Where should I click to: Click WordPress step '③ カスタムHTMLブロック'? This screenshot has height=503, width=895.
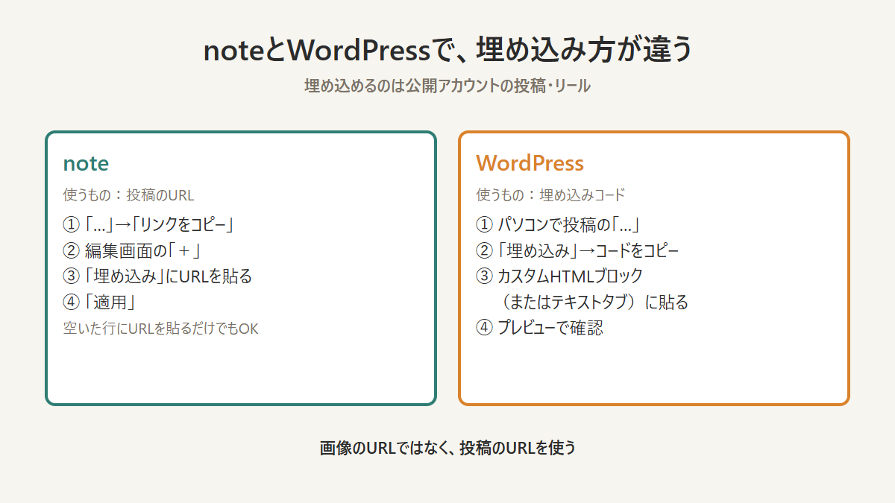(x=559, y=276)
